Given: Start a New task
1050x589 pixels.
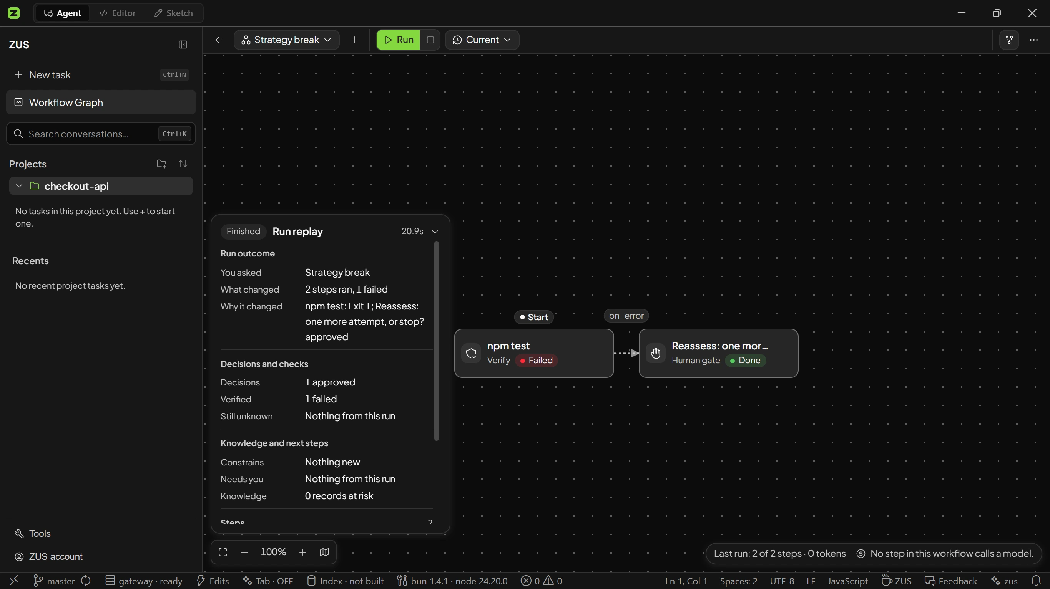Looking at the screenshot, I should (x=101, y=74).
